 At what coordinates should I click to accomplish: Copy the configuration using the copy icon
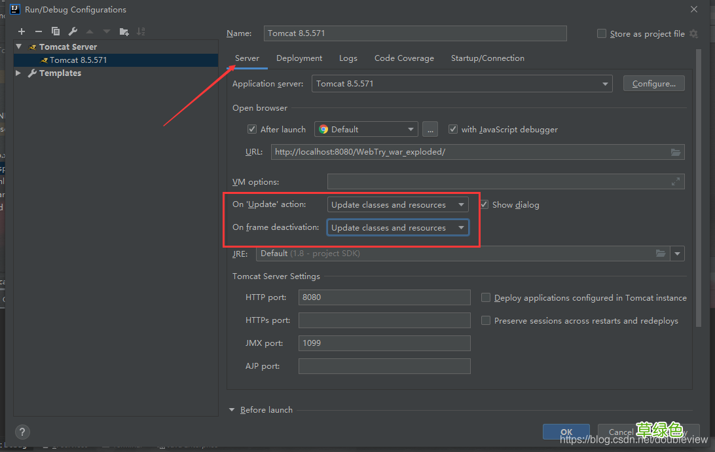pos(56,31)
